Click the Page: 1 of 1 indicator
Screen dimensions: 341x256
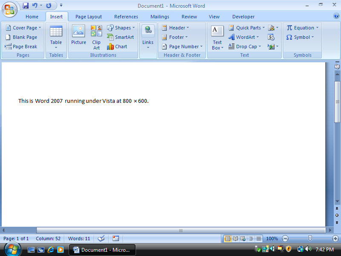[x=16, y=239]
